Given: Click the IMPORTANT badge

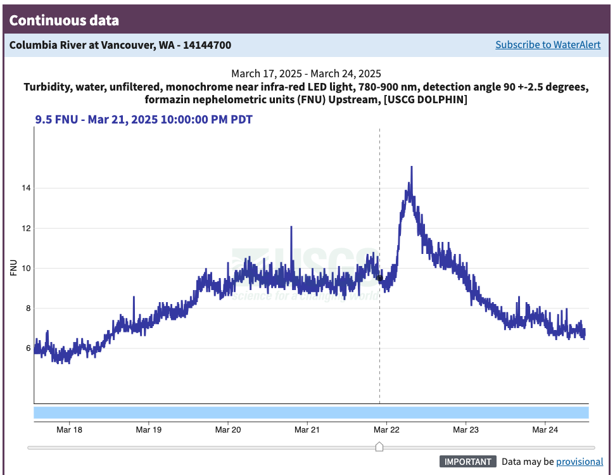Looking at the screenshot, I should 467,462.
